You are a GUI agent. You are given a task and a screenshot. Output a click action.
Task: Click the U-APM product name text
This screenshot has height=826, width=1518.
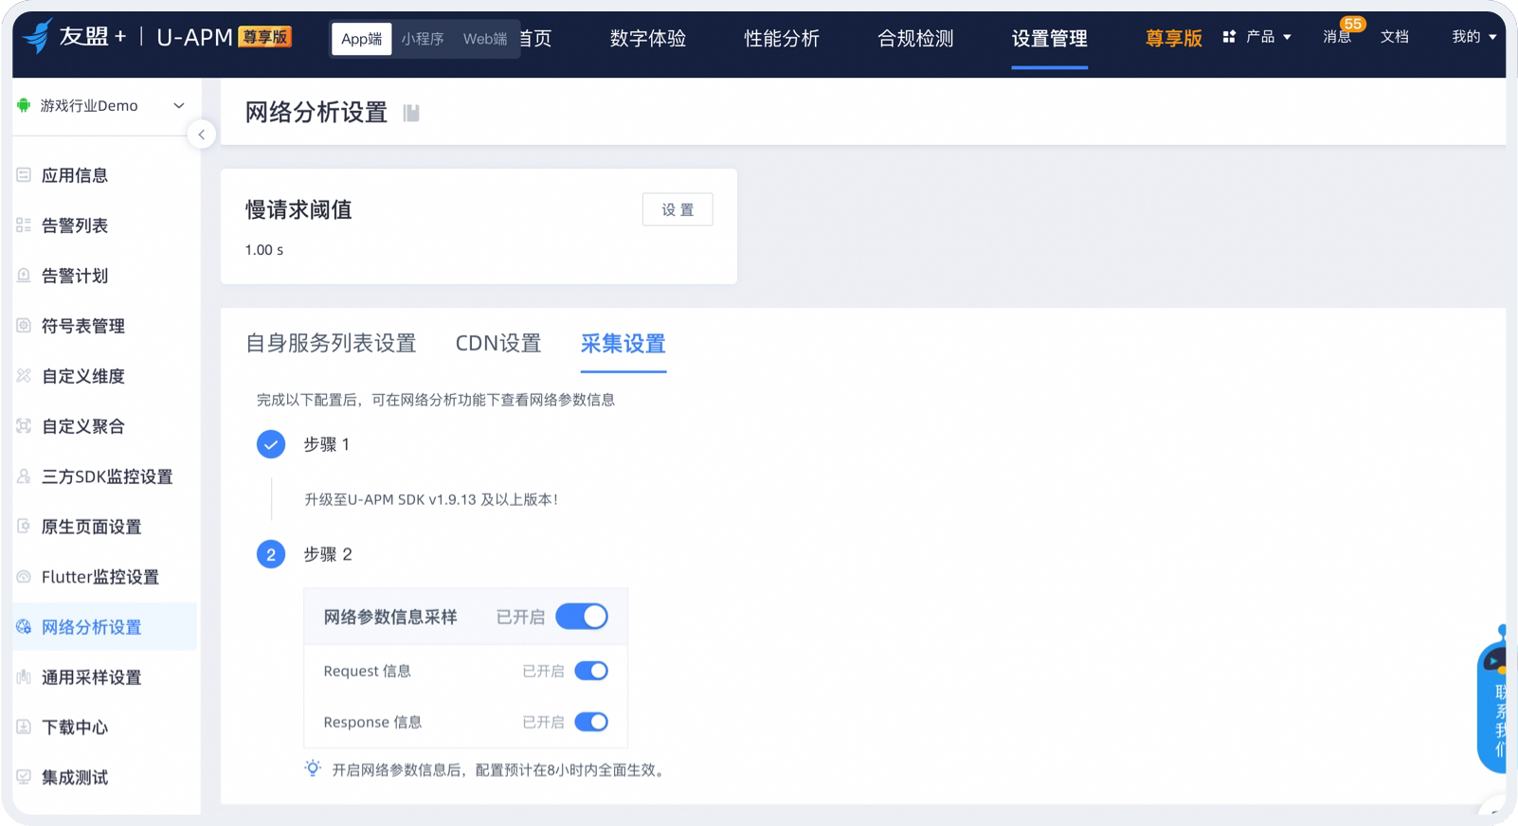coord(194,37)
